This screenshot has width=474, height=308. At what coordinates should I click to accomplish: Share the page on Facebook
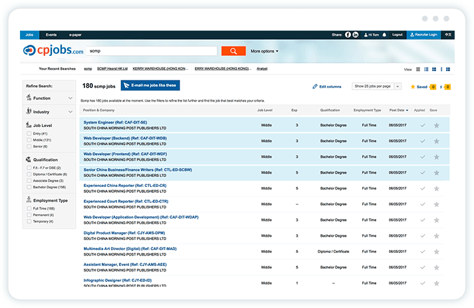pyautogui.click(x=348, y=35)
